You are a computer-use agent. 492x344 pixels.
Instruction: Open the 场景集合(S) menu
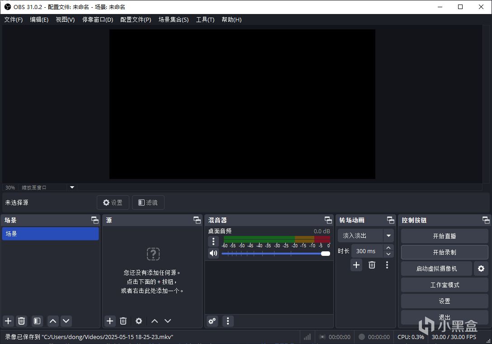174,19
